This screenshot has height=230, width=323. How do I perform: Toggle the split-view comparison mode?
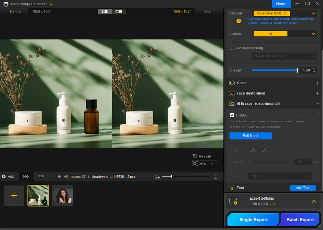(x=119, y=11)
